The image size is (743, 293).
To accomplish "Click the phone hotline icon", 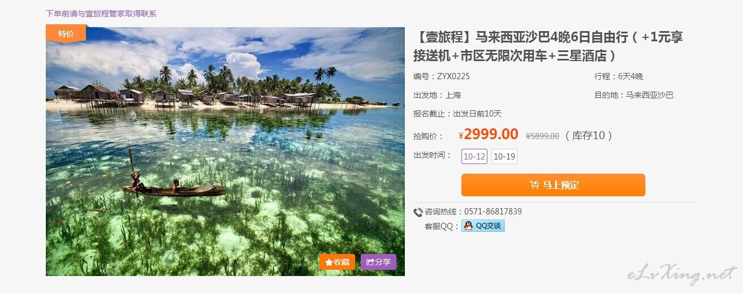I will tap(418, 212).
